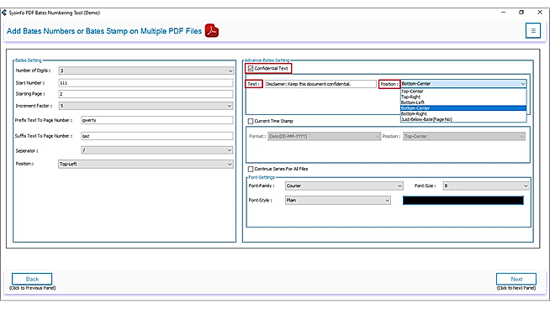Click the Sysinfo app logo in title bar
Screen dimensions: 550x309
[4, 13]
